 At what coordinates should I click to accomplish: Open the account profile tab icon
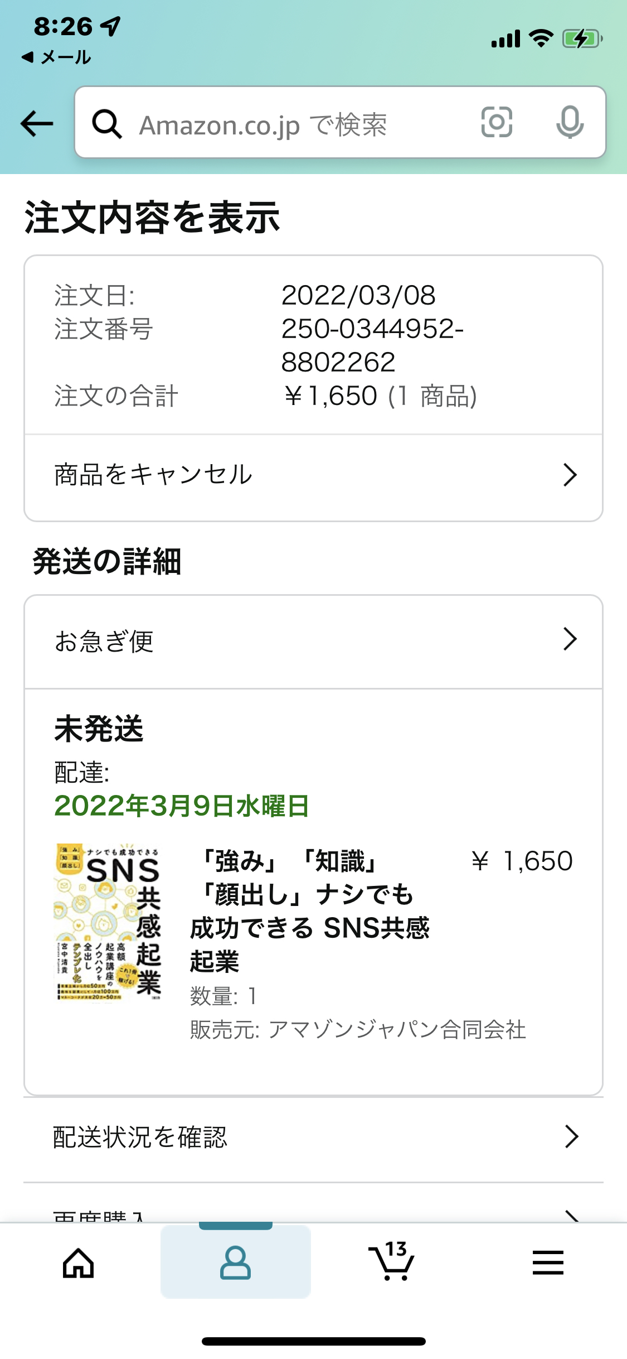[235, 1262]
